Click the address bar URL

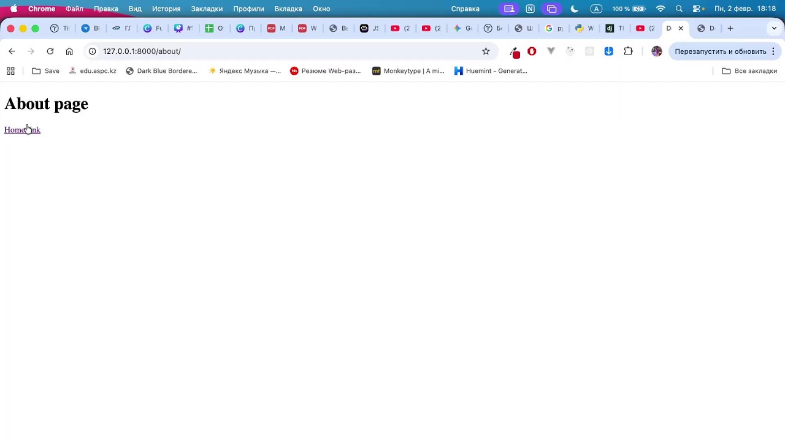click(142, 51)
